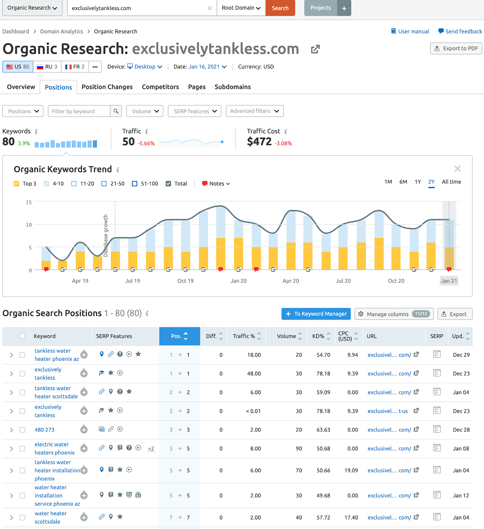The width and height of the screenshot is (484, 529).
Task: Close the Organic Keywords Trend panel
Action: point(457,169)
